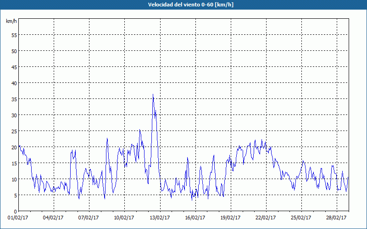Click the '5' y-axis label

[16, 196]
